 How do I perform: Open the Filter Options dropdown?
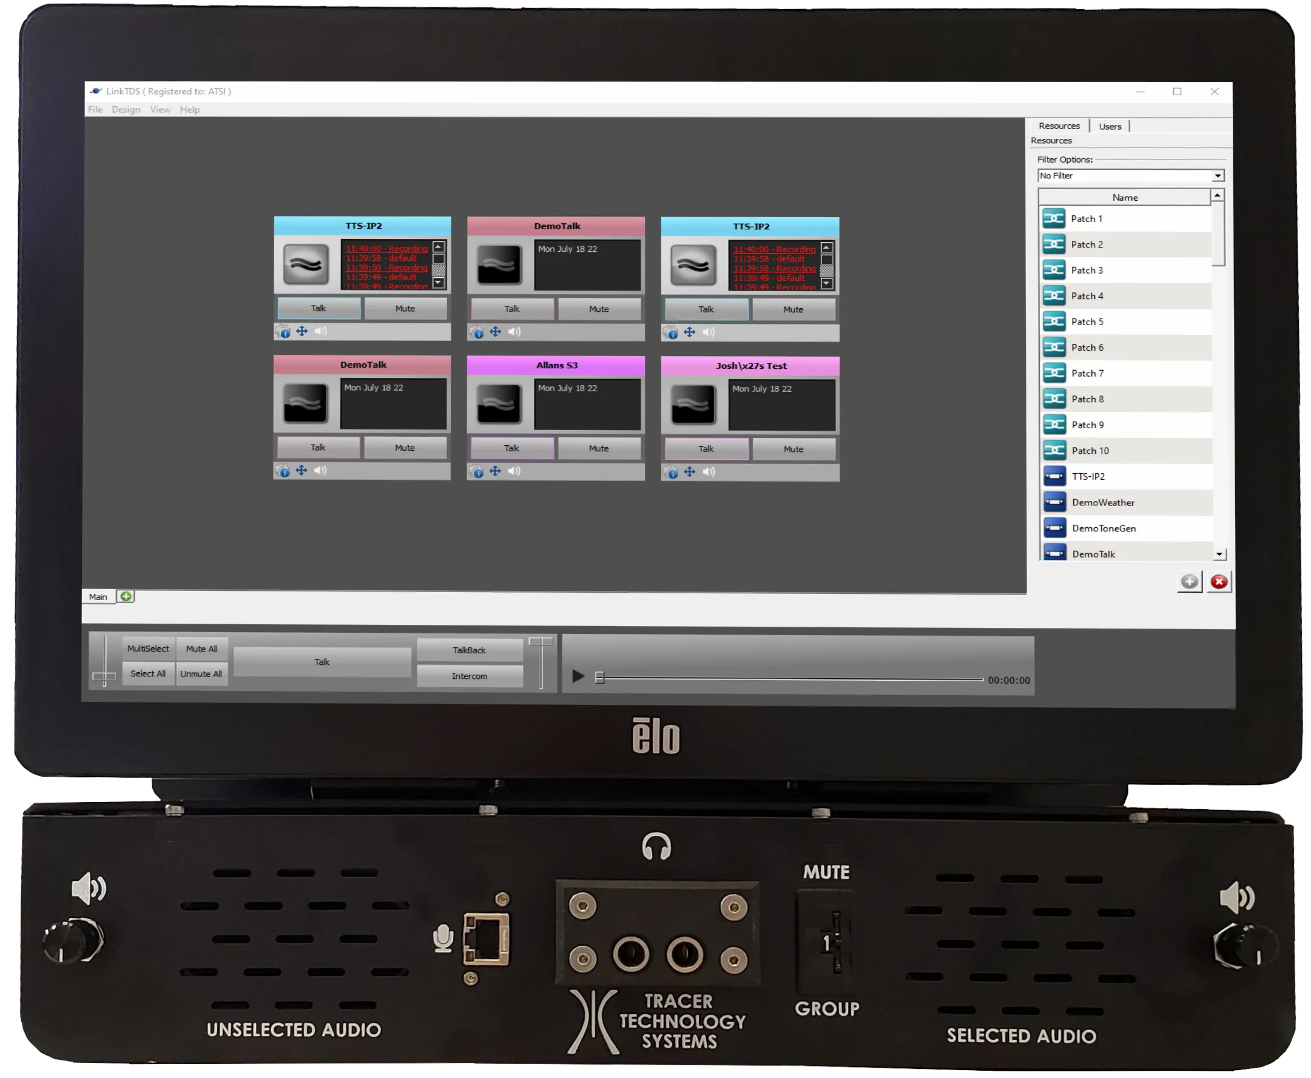[x=1218, y=176]
